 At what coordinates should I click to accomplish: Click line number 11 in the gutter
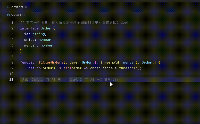coord(11,79)
